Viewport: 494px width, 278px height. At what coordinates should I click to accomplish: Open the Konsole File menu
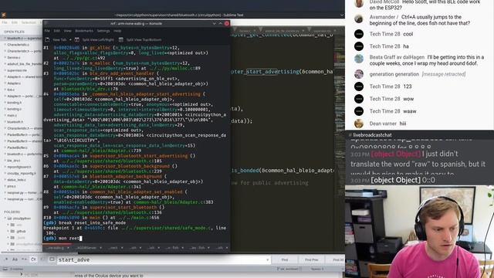(47, 31)
